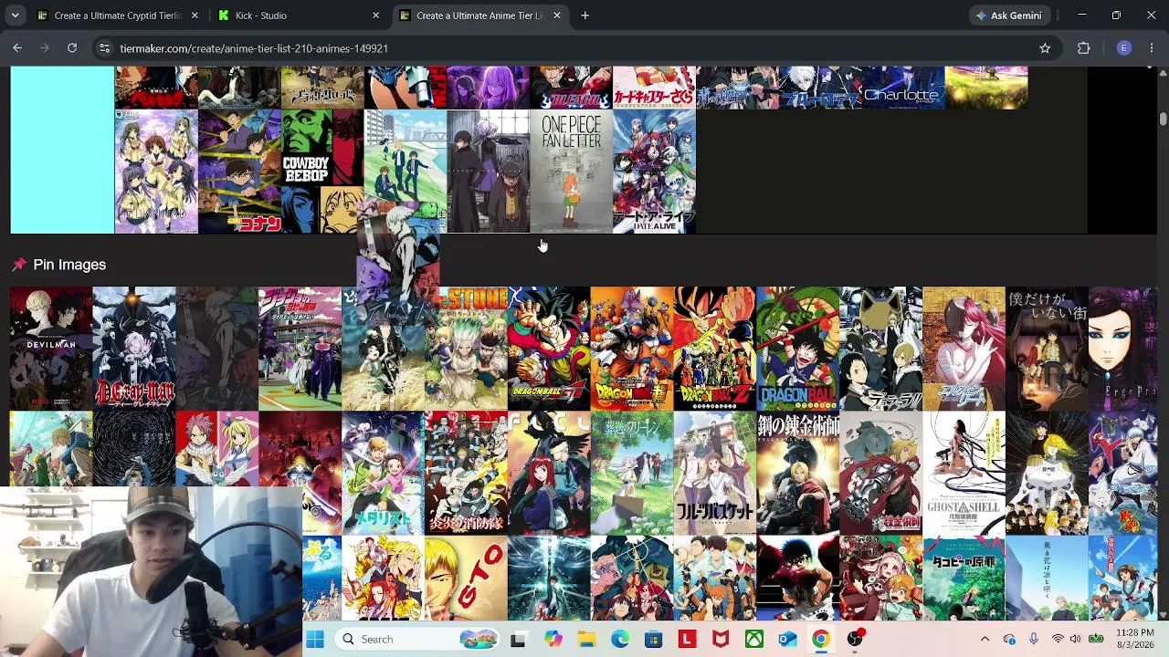View site information for tiermaker.com
This screenshot has width=1169, height=657.
104,48
